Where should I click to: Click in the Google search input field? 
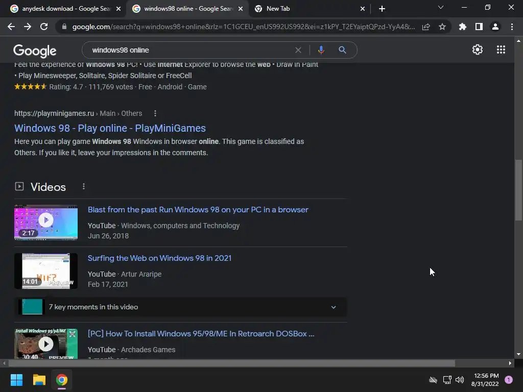click(x=190, y=50)
